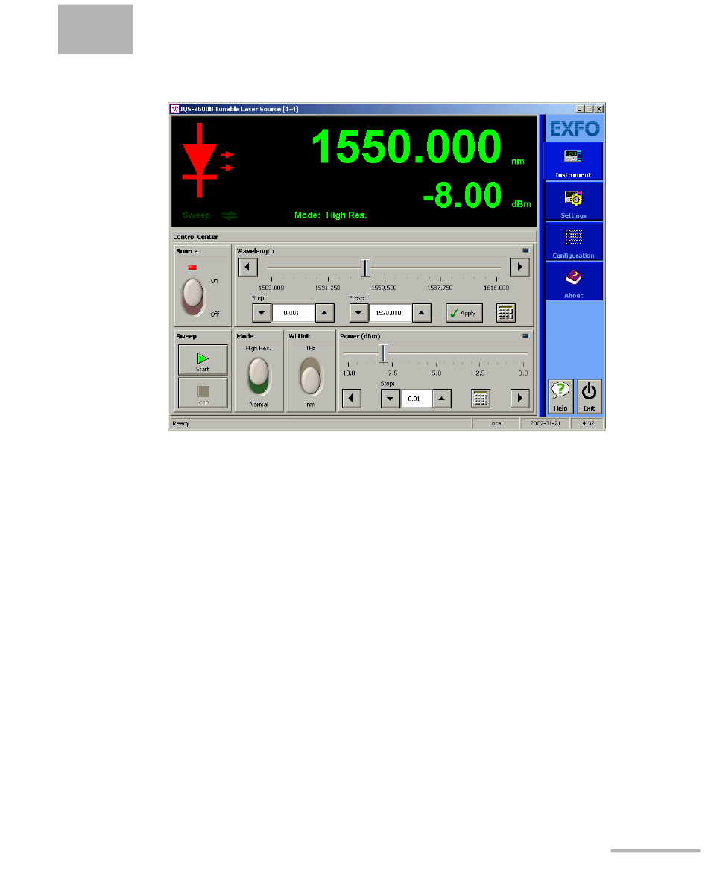708x880 pixels.
Task: Open the power keypad icon
Action: pyautogui.click(x=481, y=399)
